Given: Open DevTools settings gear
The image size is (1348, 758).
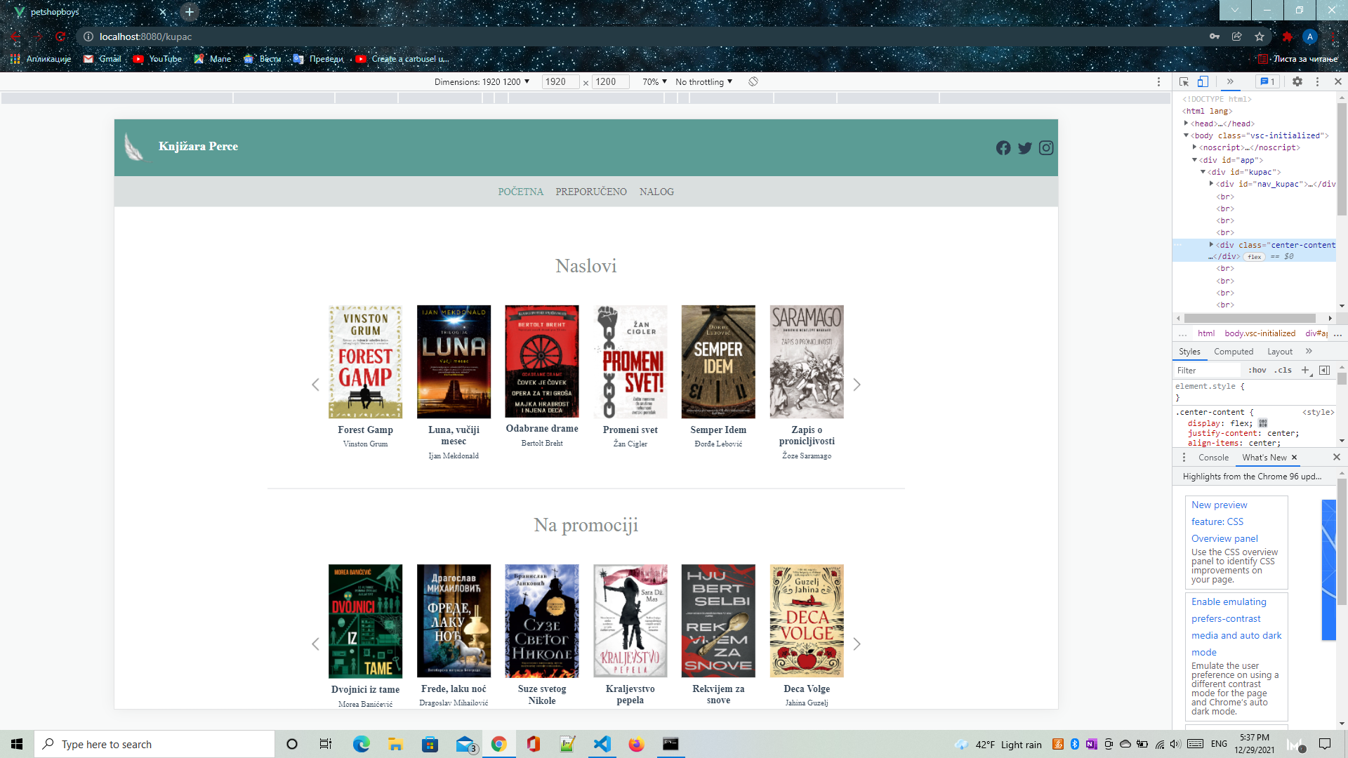Looking at the screenshot, I should coord(1297,81).
